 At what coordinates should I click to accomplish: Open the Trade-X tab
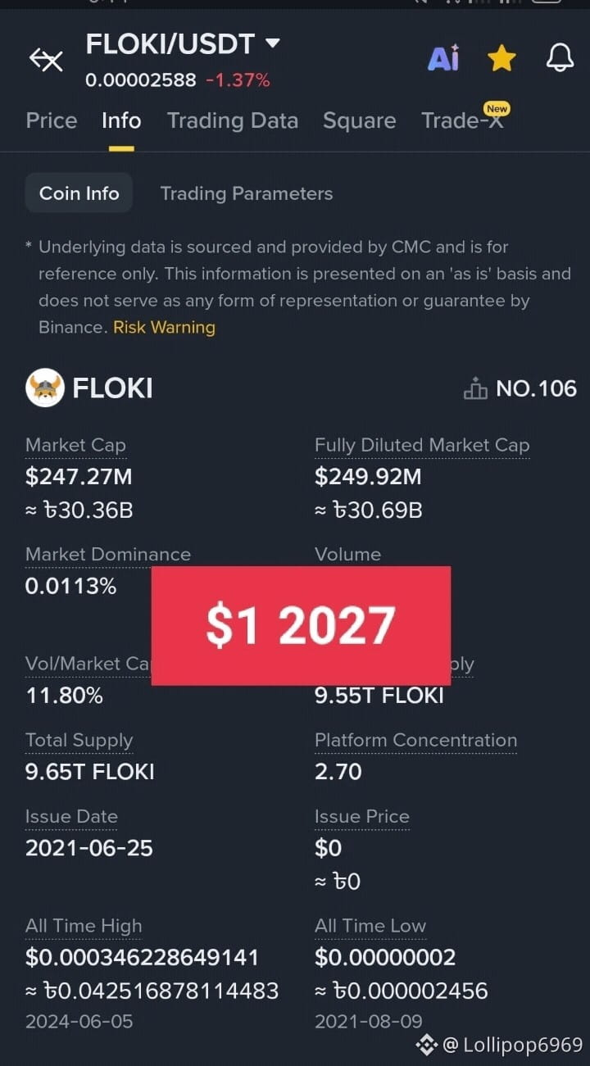click(x=463, y=120)
